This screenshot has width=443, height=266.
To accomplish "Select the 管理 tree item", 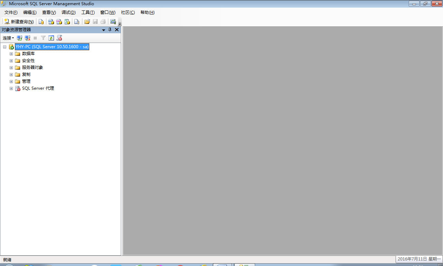I will coord(26,81).
